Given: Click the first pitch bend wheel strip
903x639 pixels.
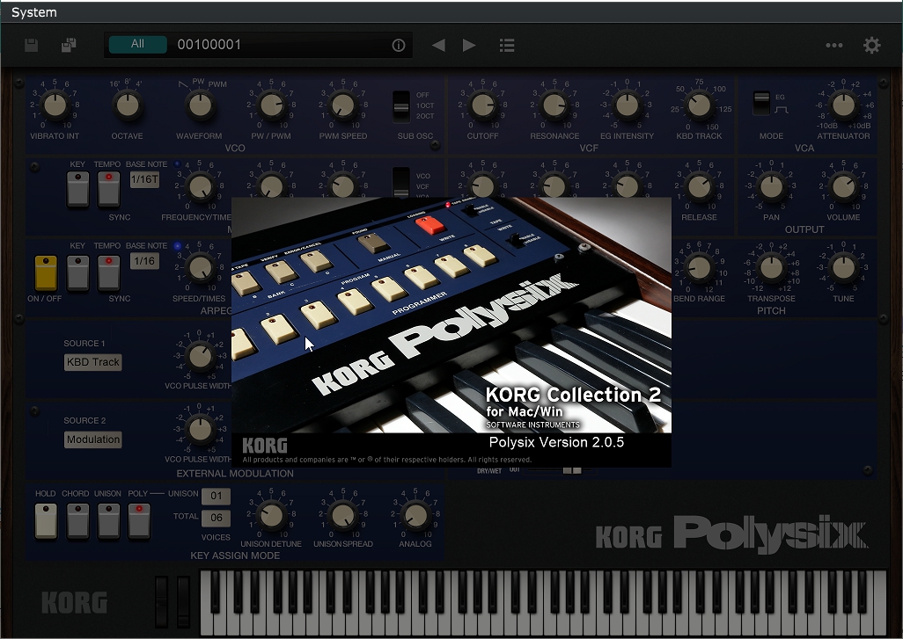Looking at the screenshot, I should tap(162, 601).
